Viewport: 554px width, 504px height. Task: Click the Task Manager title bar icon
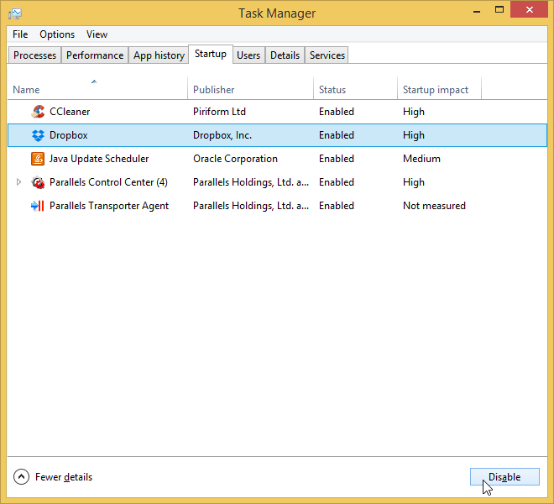pos(15,13)
